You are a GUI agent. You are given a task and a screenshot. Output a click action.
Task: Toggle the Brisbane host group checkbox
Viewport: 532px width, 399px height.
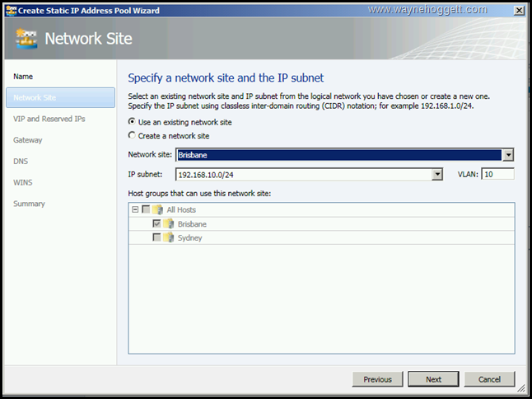point(156,223)
